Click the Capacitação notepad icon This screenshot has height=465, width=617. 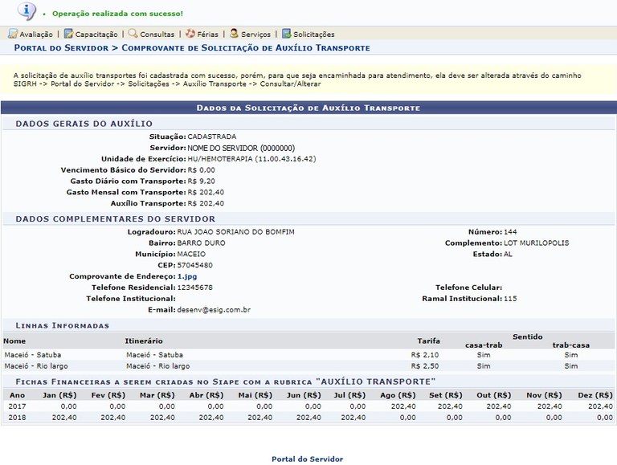[x=68, y=34]
